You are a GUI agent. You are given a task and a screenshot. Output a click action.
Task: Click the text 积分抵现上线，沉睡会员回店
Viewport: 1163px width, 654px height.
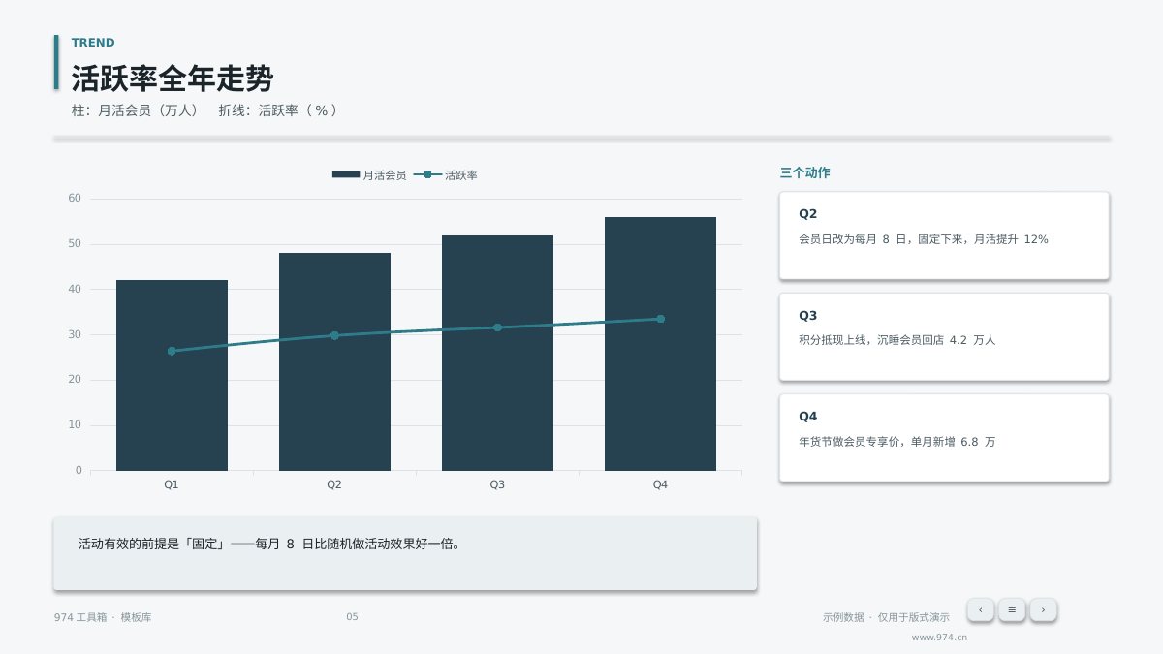[871, 340]
